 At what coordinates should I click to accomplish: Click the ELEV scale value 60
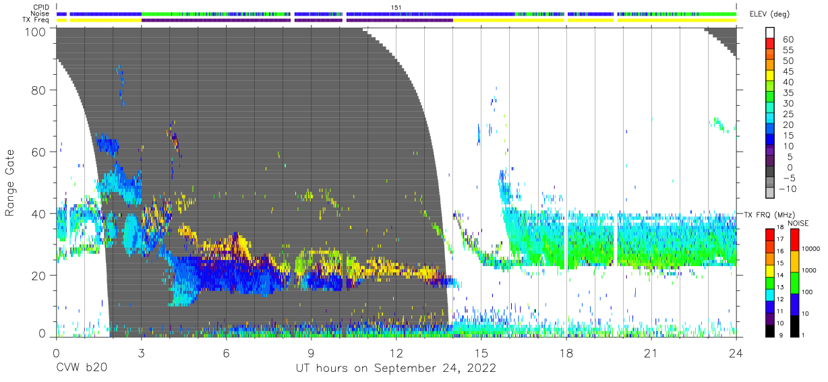788,40
